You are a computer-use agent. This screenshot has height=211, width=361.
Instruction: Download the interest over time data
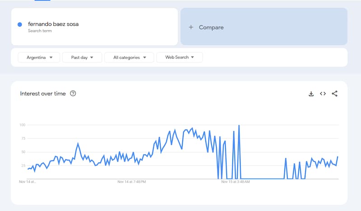pos(311,94)
